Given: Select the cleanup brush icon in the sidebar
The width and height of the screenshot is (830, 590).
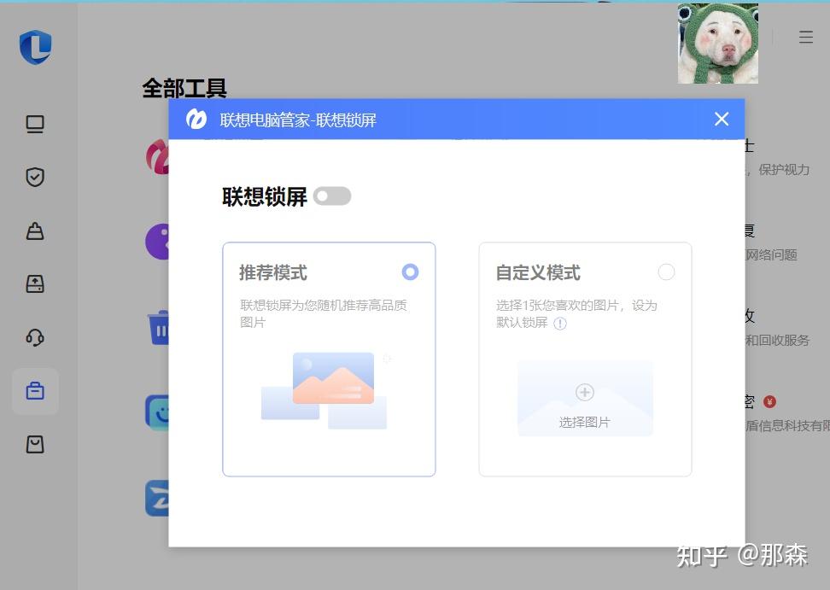Looking at the screenshot, I should point(35,231).
